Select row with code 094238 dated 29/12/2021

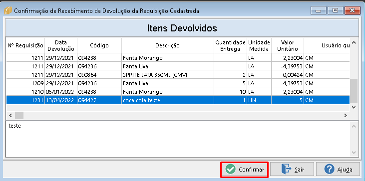[178, 58]
